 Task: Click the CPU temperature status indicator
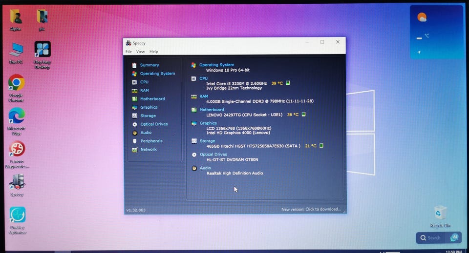coord(288,83)
